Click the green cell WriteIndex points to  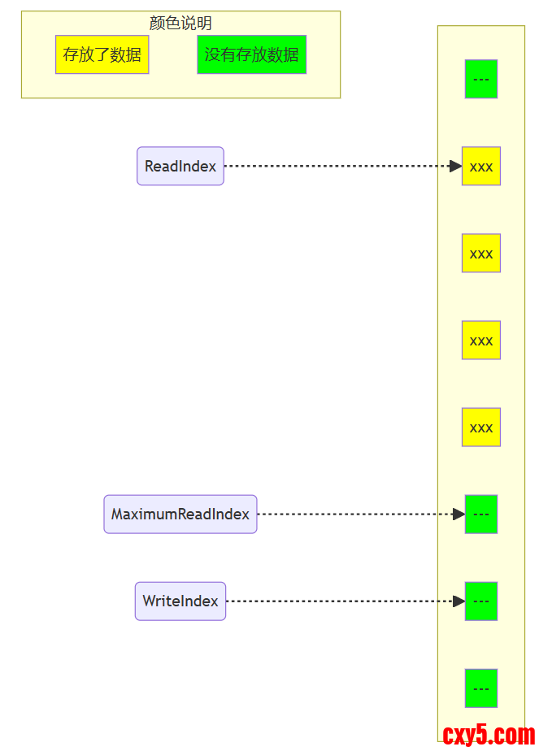coord(480,601)
